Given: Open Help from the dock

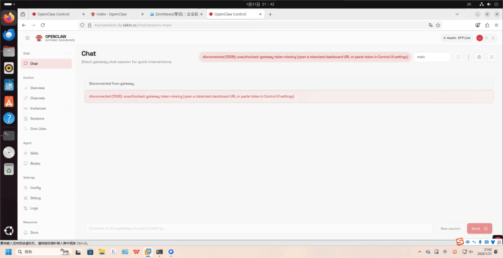Looking at the screenshot, I should [9, 119].
